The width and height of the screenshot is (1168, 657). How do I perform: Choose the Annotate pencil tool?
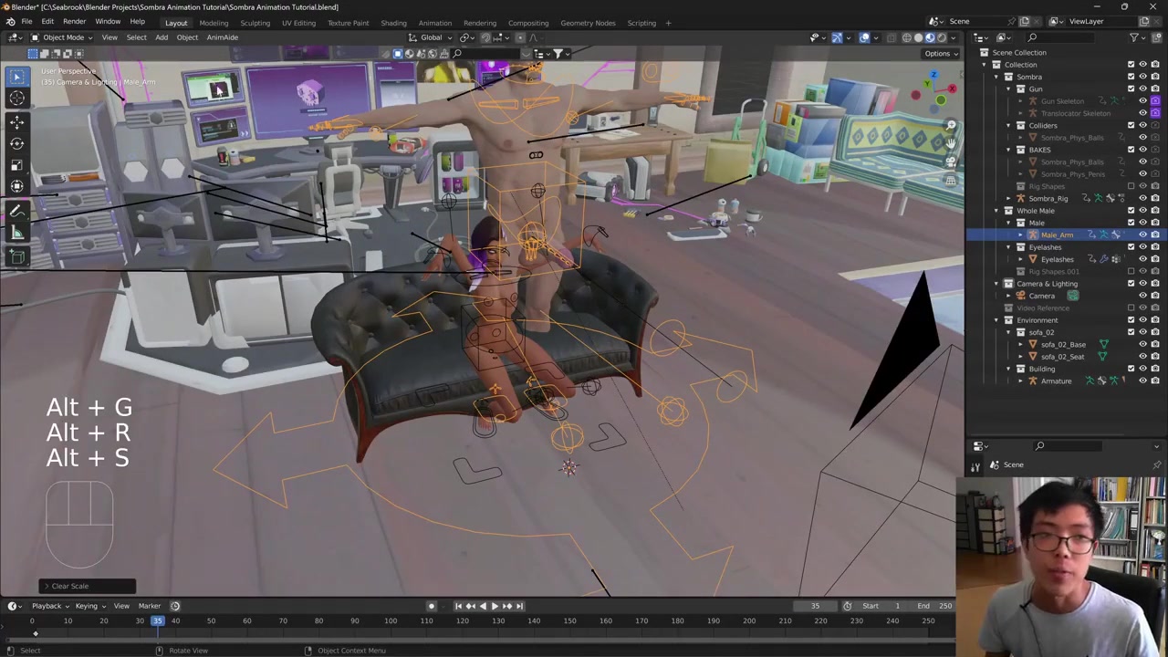click(16, 211)
